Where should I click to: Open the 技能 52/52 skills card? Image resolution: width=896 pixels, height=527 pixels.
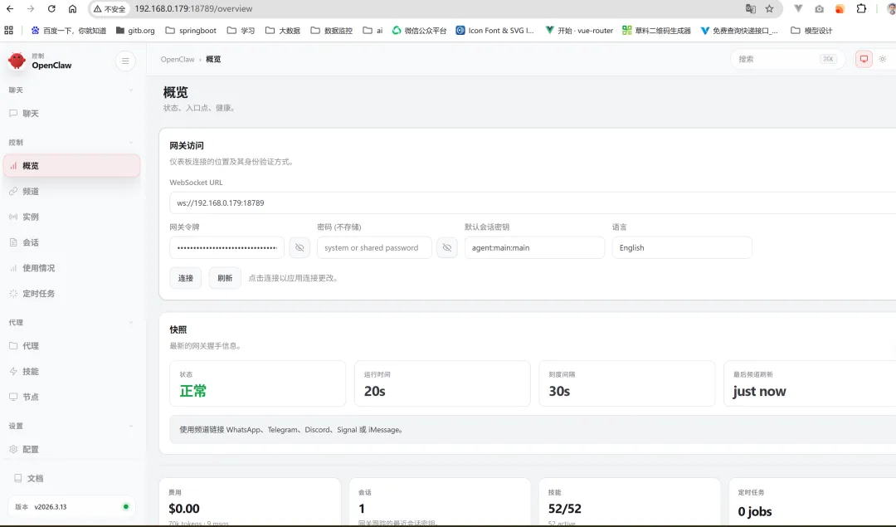tap(630, 502)
